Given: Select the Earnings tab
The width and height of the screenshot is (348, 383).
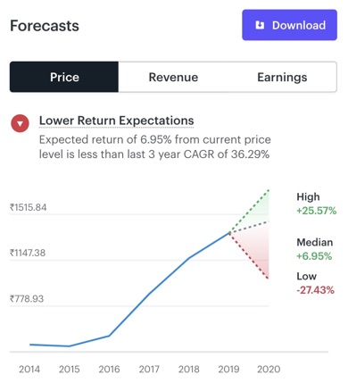Looking at the screenshot, I should (x=282, y=77).
